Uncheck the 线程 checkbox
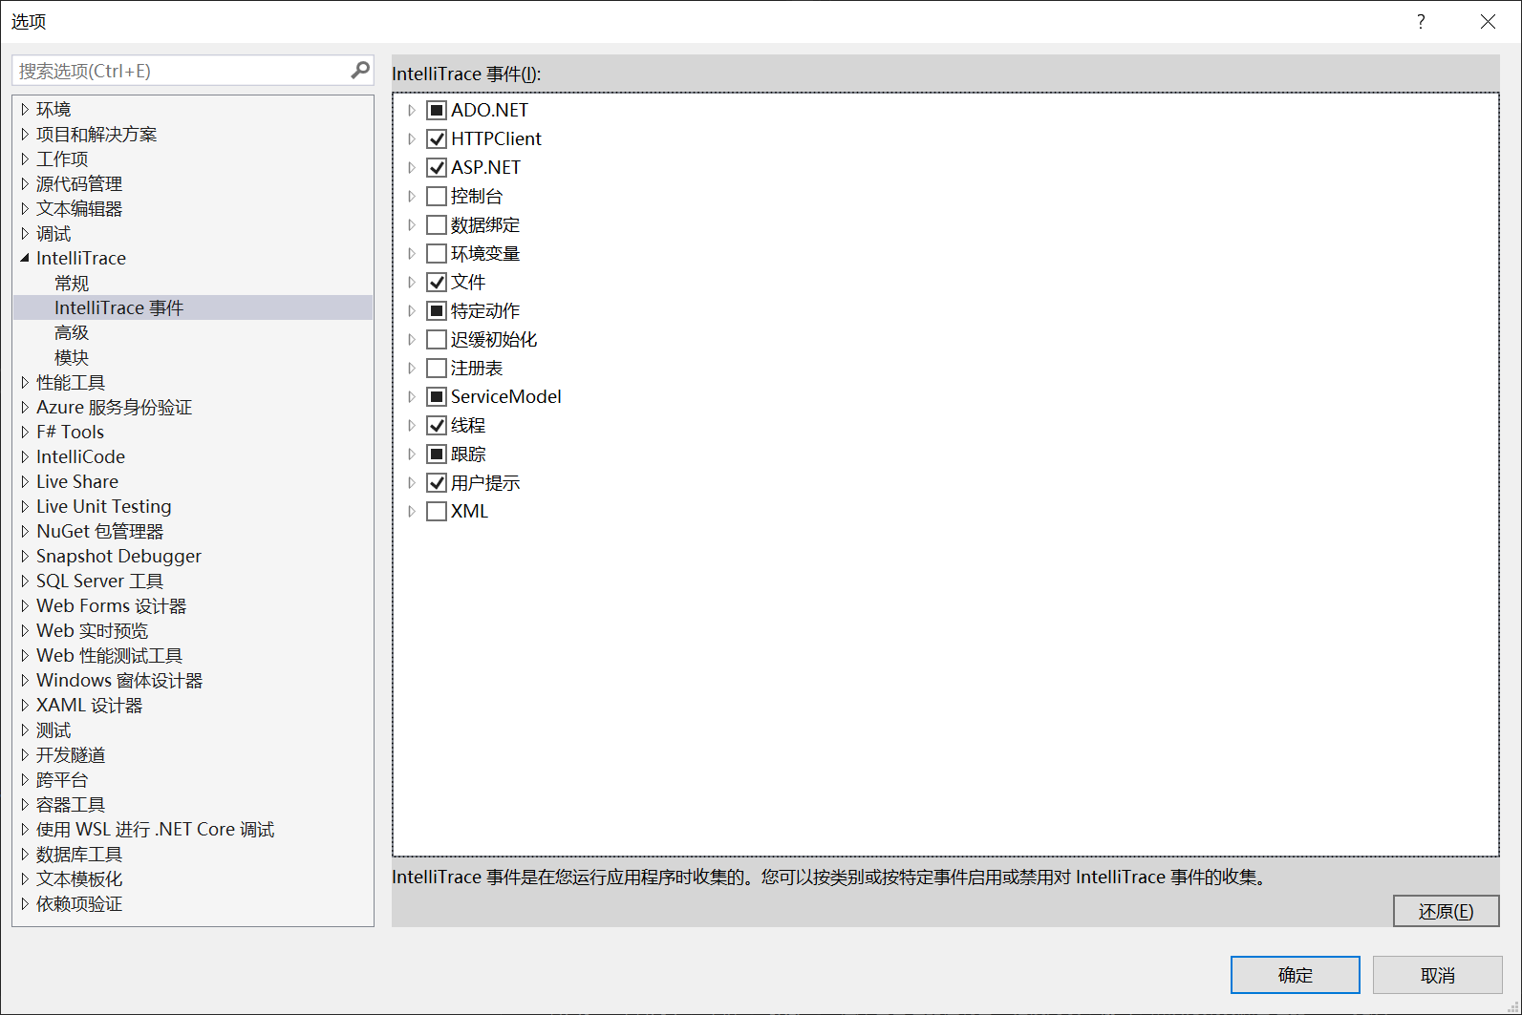Viewport: 1522px width, 1015px height. pos(437,425)
